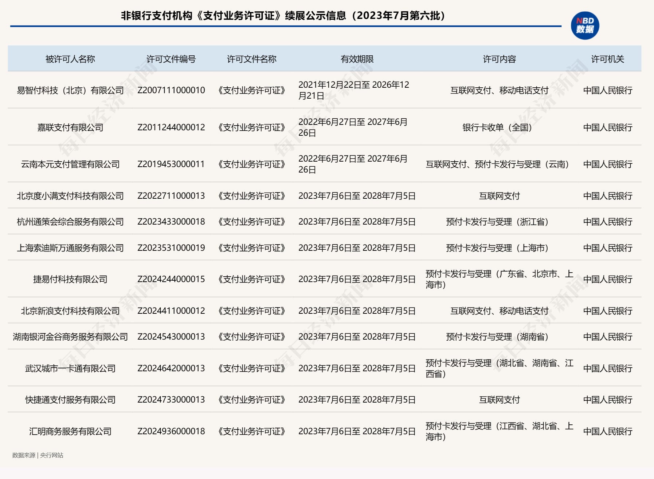The image size is (654, 479).
Task: Click the 汇明商务服务有限公司 company name
Action: 70,431
